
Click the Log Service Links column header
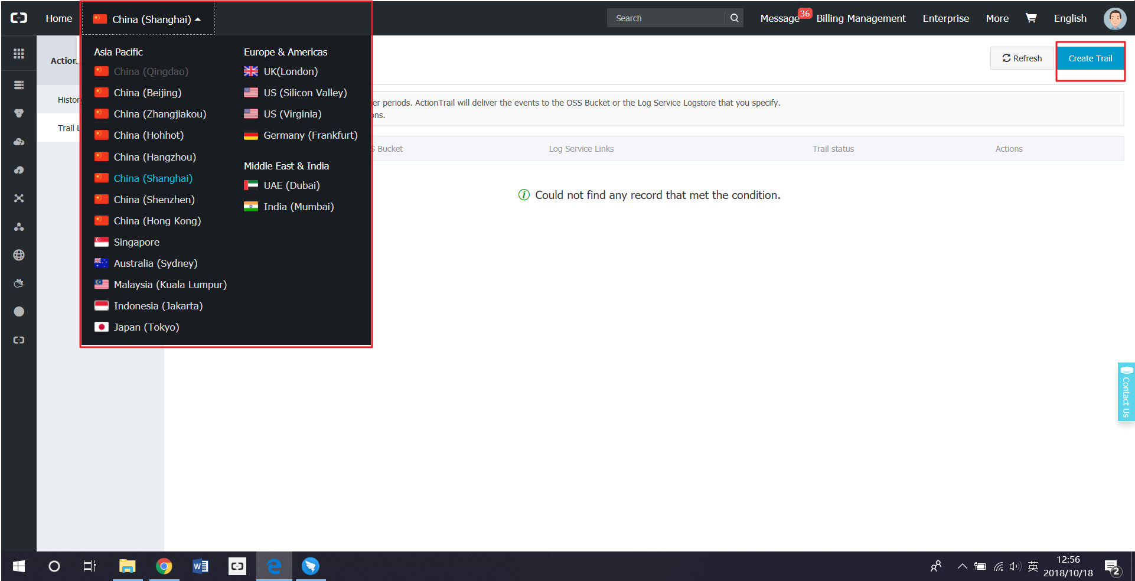(x=581, y=149)
